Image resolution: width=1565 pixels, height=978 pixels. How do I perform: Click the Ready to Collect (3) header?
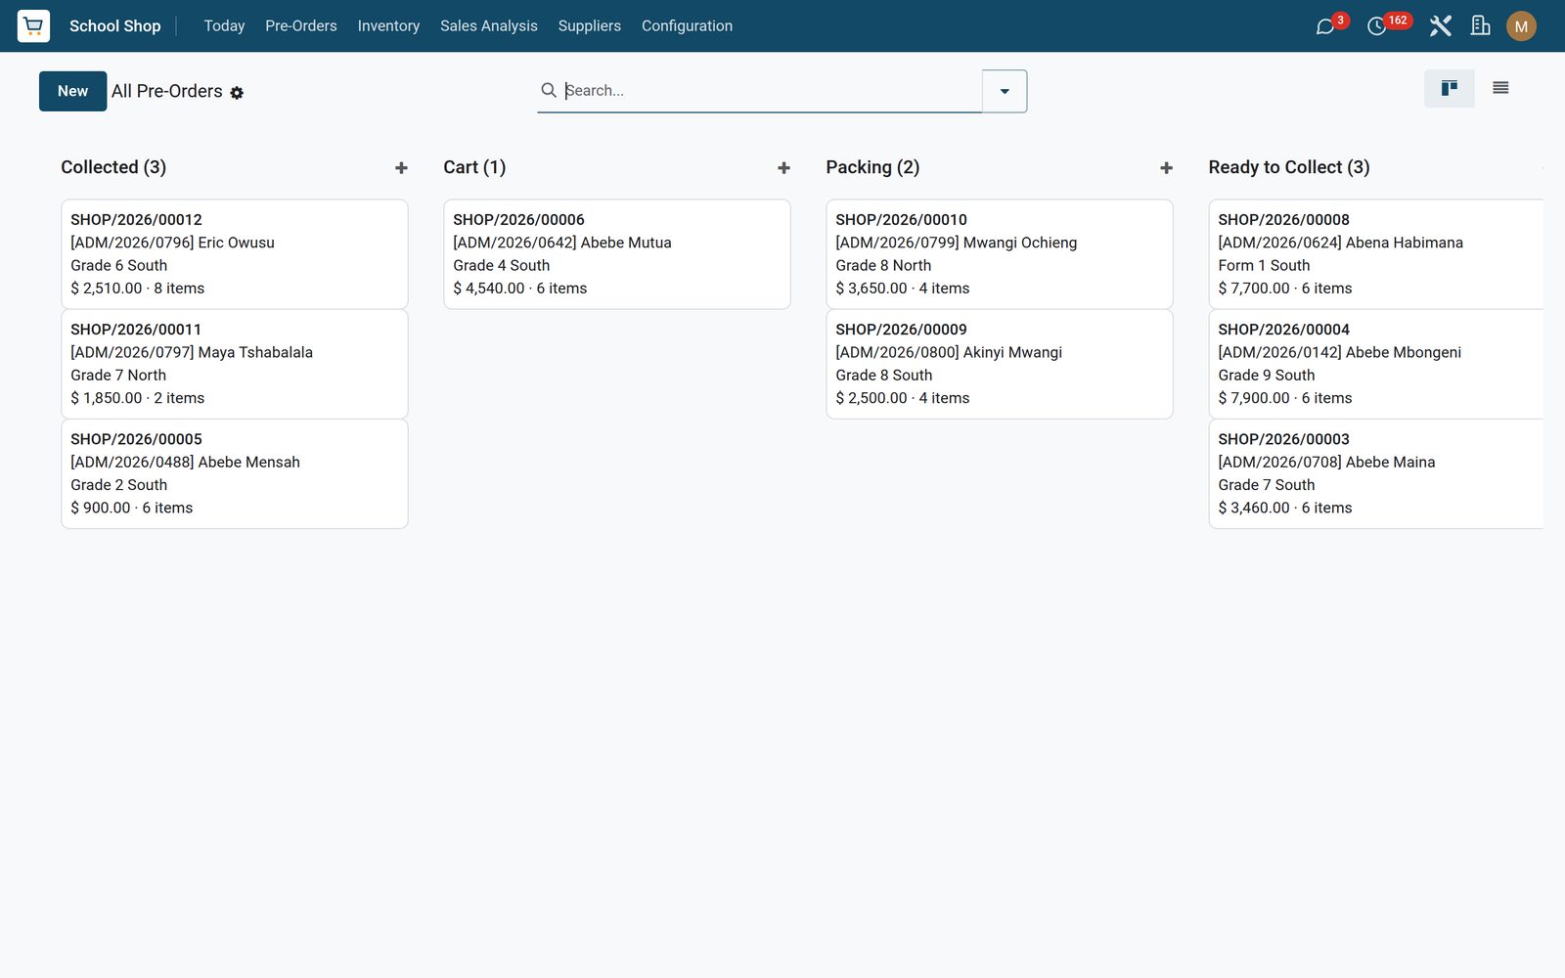(x=1289, y=167)
